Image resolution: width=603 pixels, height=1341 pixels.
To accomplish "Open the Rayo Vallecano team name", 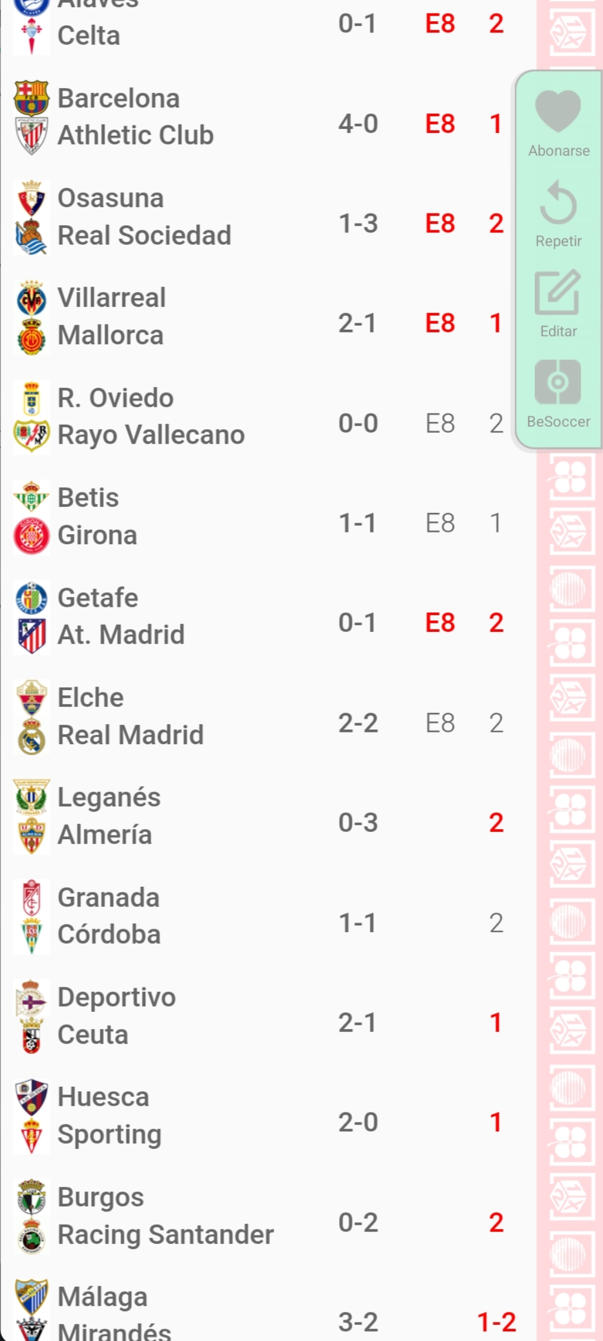I will (x=151, y=435).
